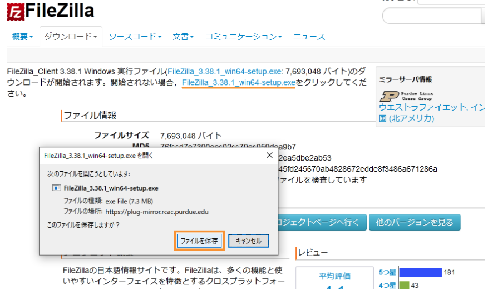Click the キャンセル button in the dialog
The height and width of the screenshot is (290, 488).
(x=248, y=241)
